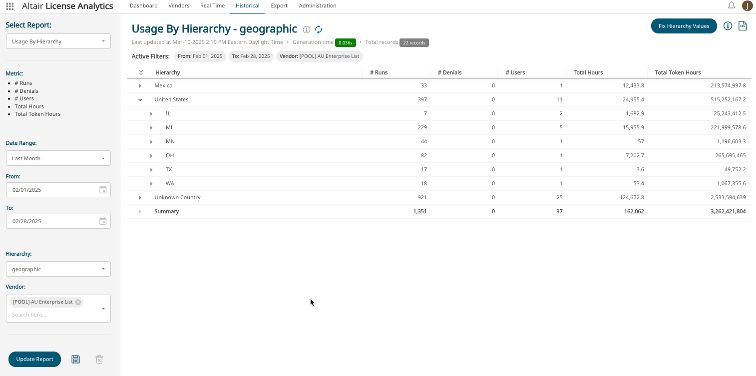Screen dimensions: 756x376
Task: Open the Administration tab
Action: (318, 6)
